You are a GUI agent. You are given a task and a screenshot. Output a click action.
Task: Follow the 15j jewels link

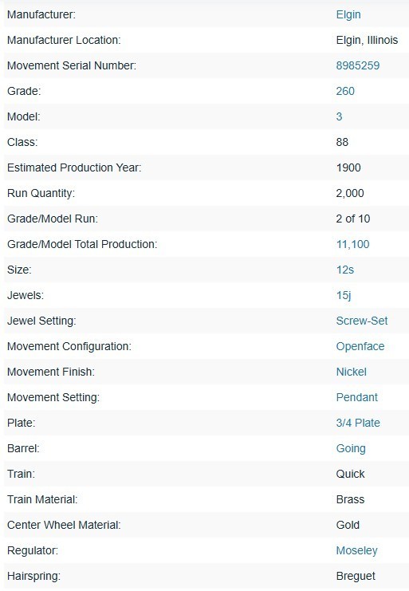pos(344,295)
